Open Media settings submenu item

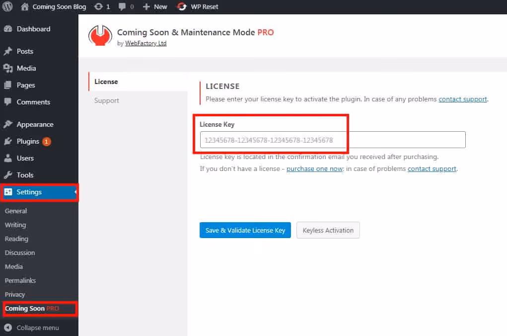13,267
